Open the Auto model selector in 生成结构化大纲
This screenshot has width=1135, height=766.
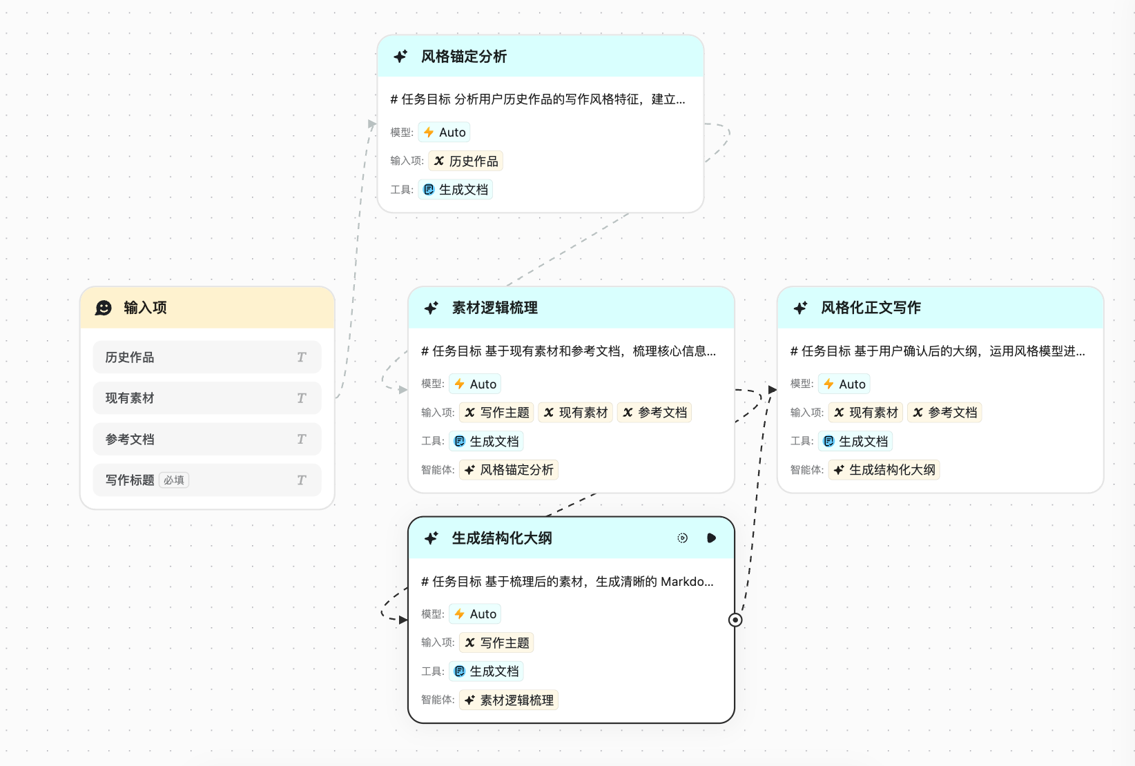coord(475,614)
